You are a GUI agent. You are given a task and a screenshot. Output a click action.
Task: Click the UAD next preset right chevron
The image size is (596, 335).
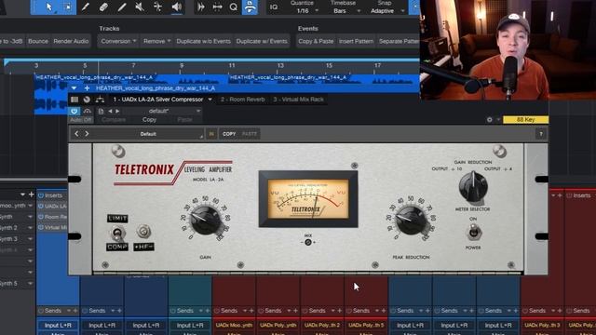87,134
